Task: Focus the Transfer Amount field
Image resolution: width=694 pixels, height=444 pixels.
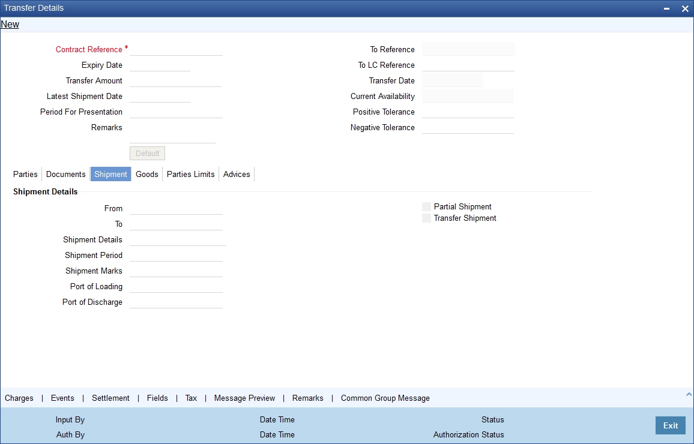Action: click(175, 80)
